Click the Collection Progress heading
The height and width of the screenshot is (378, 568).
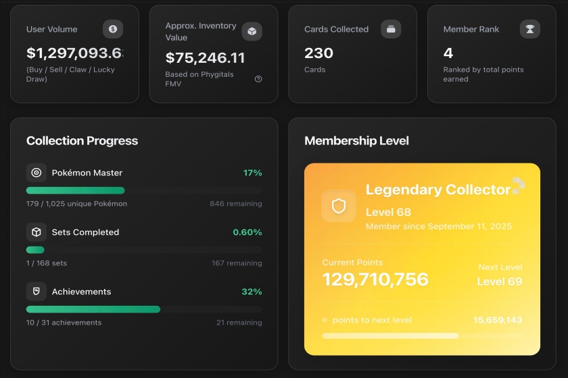coord(82,141)
